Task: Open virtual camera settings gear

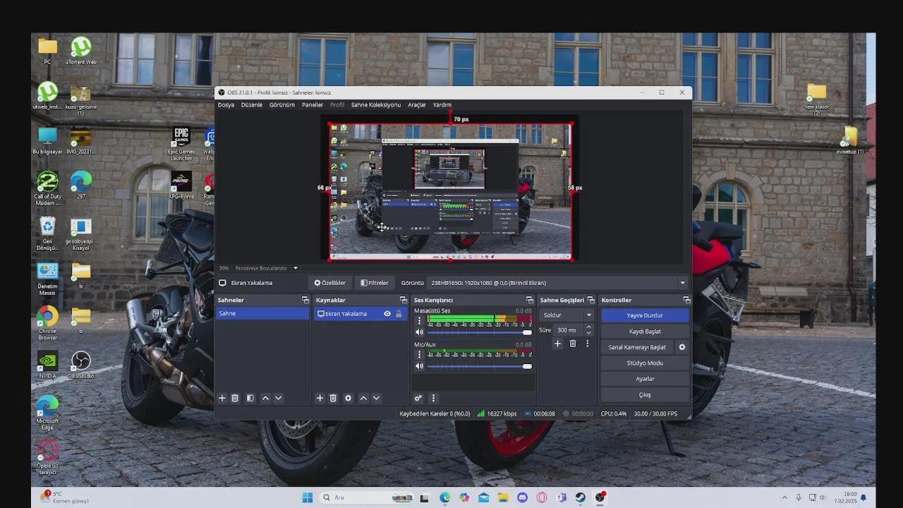Action: (x=681, y=347)
